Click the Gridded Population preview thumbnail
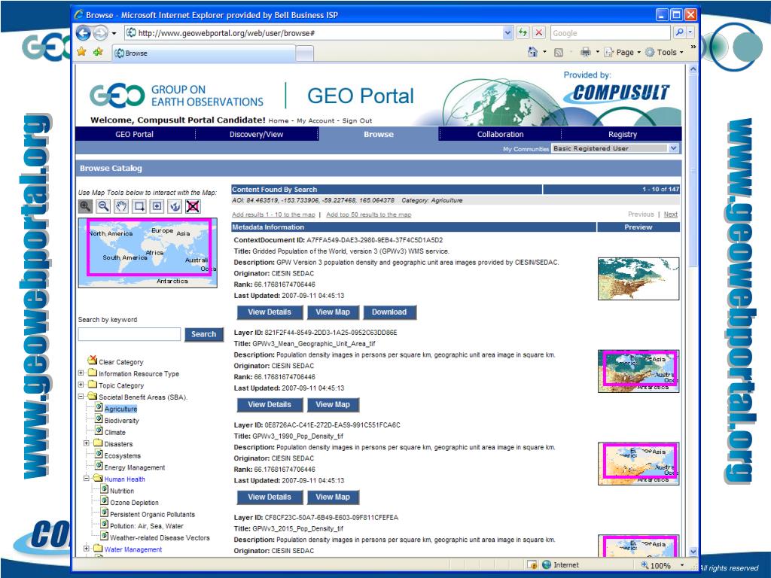The width and height of the screenshot is (771, 578). 638,278
